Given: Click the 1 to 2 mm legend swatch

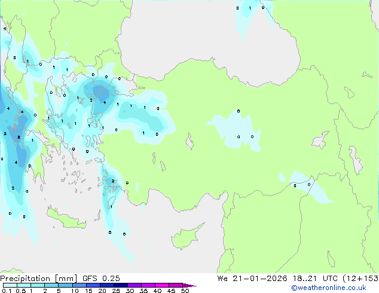Looking at the screenshot, I should click(38, 285).
